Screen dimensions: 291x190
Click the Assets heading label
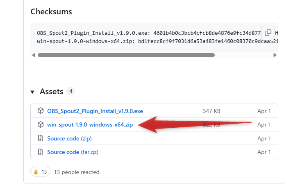(x=51, y=91)
